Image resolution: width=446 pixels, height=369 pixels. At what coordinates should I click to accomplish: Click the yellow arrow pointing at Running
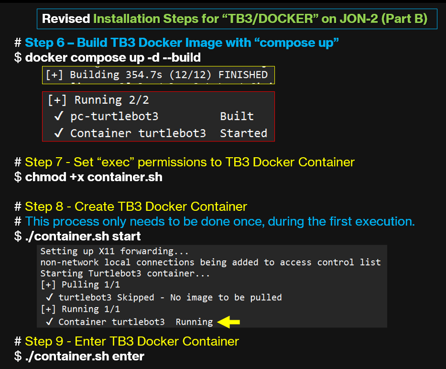228,322
